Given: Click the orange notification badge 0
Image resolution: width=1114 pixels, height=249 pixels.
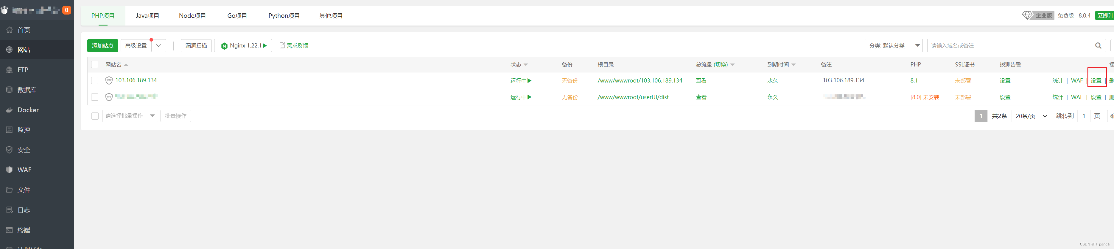Looking at the screenshot, I should coord(67,10).
